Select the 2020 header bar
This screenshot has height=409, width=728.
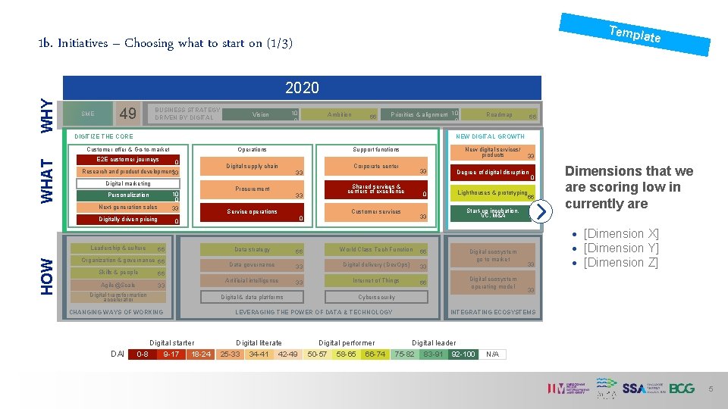302,88
